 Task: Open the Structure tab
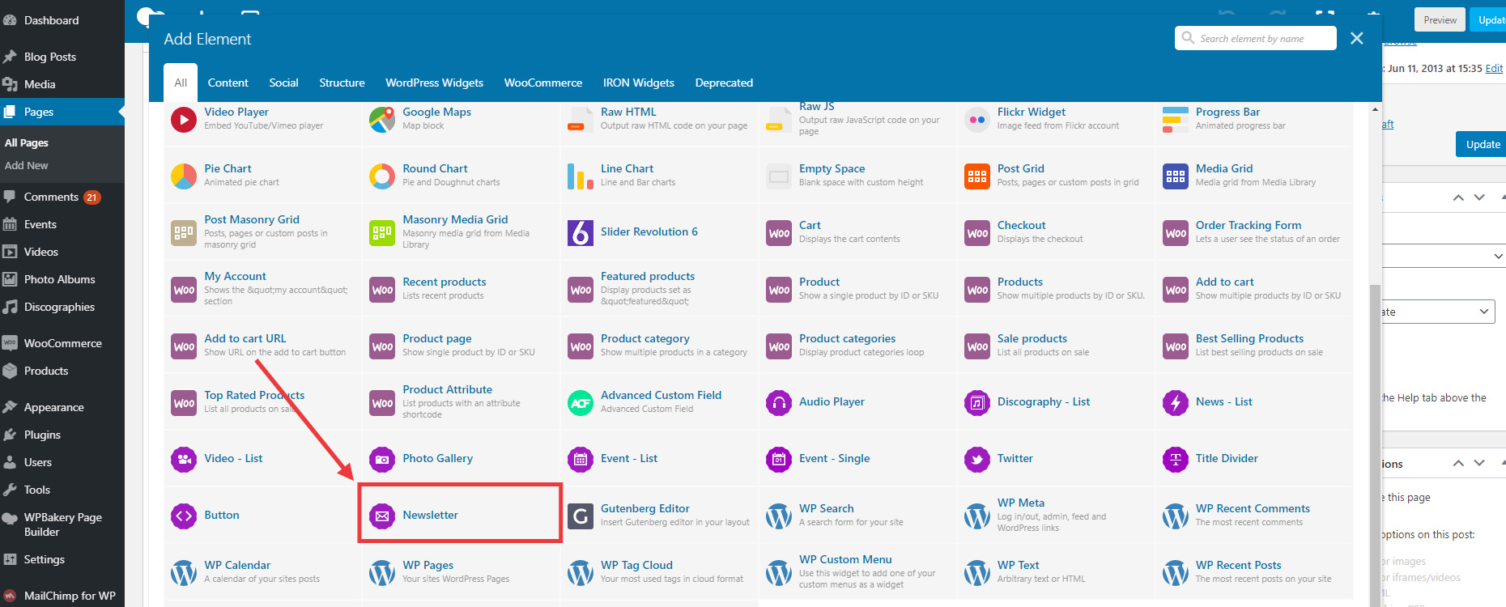pos(342,83)
